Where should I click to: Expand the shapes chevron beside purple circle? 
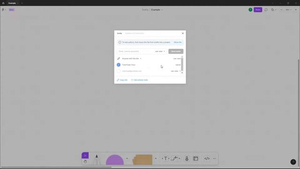(127, 159)
